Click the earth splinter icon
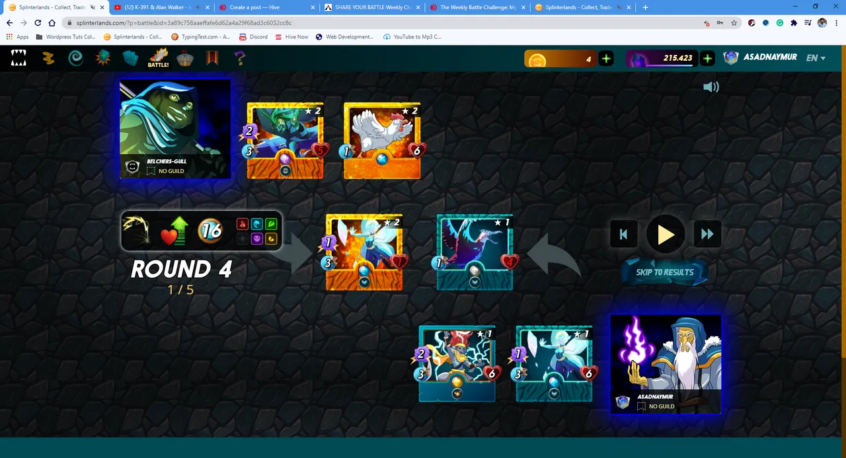 tap(271, 224)
